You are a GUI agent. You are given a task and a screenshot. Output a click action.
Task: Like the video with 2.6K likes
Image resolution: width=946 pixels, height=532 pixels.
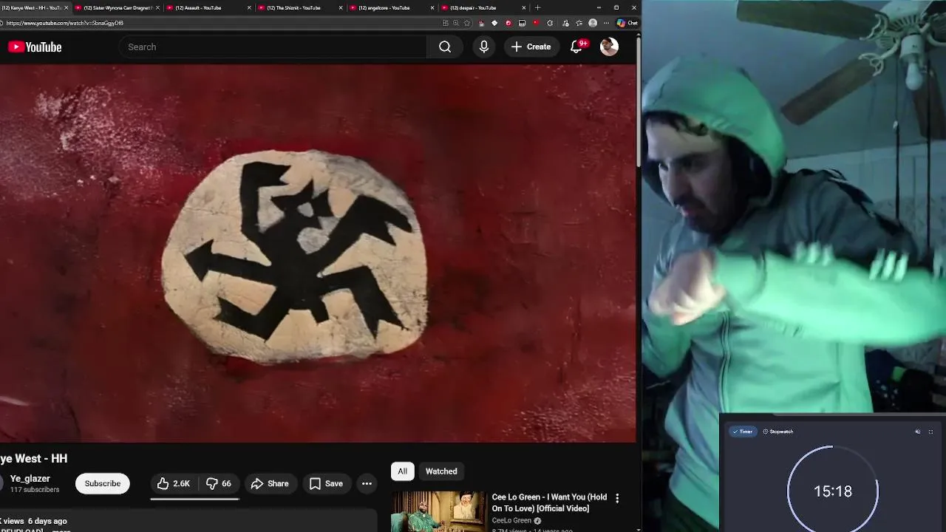pyautogui.click(x=174, y=483)
